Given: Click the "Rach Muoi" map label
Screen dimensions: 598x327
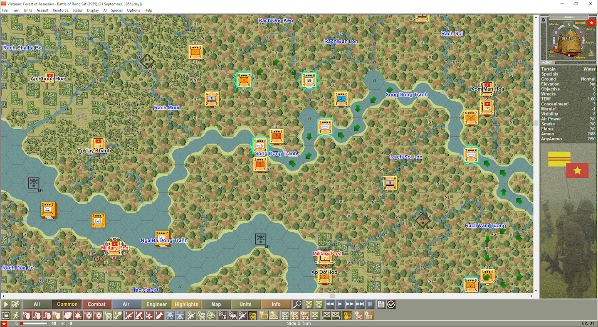Looking at the screenshot, I should coord(167,108).
